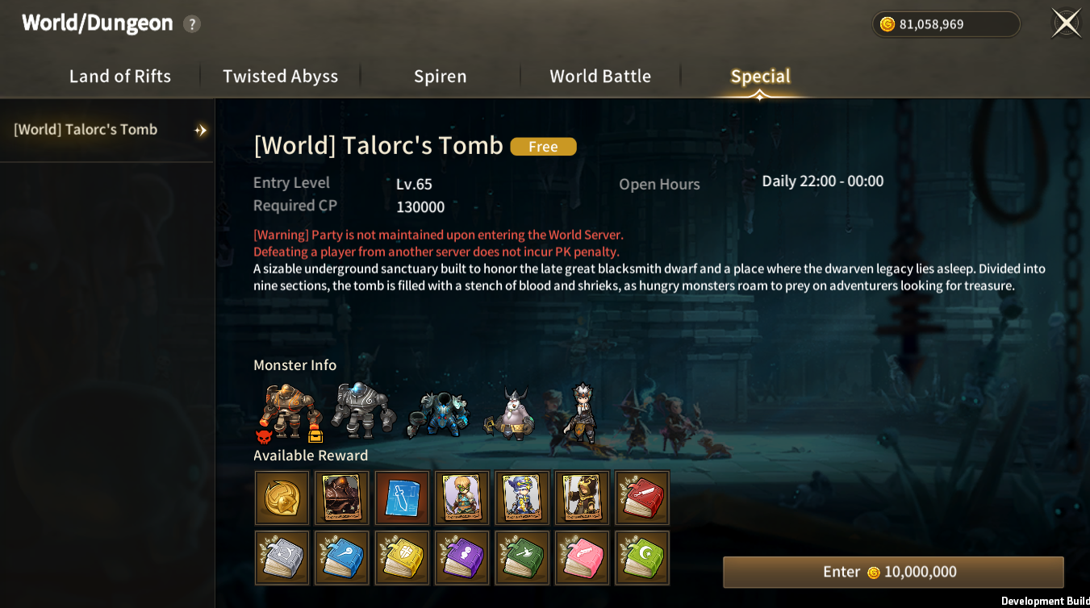This screenshot has height=608, width=1090.
Task: Click the red skill book reward
Action: pos(642,498)
